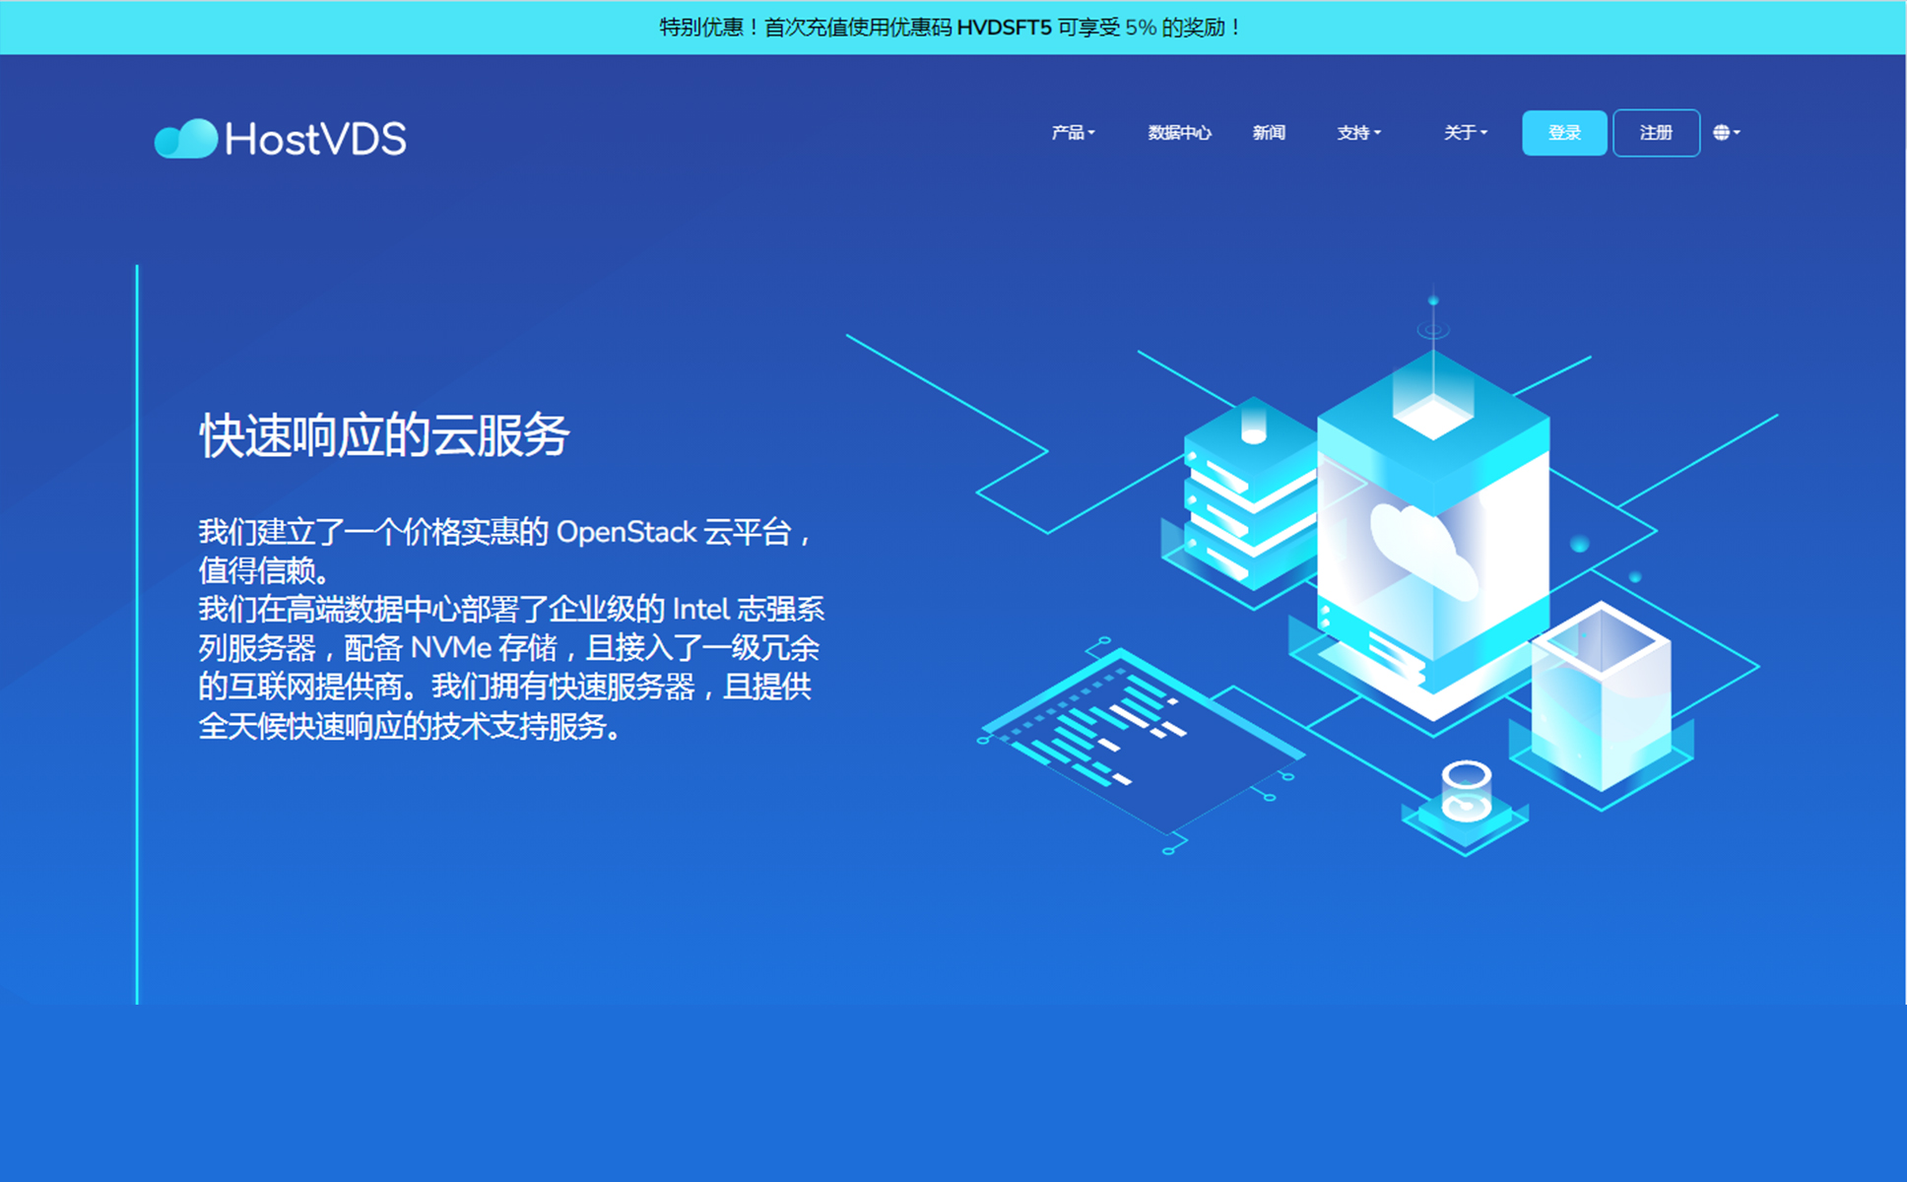
Task: Expand the 支持 dropdown
Action: pos(1358,133)
